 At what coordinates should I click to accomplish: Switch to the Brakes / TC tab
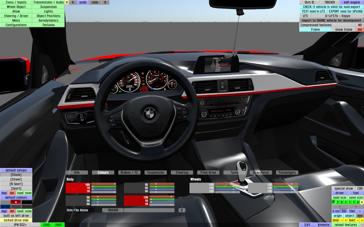(x=129, y=173)
